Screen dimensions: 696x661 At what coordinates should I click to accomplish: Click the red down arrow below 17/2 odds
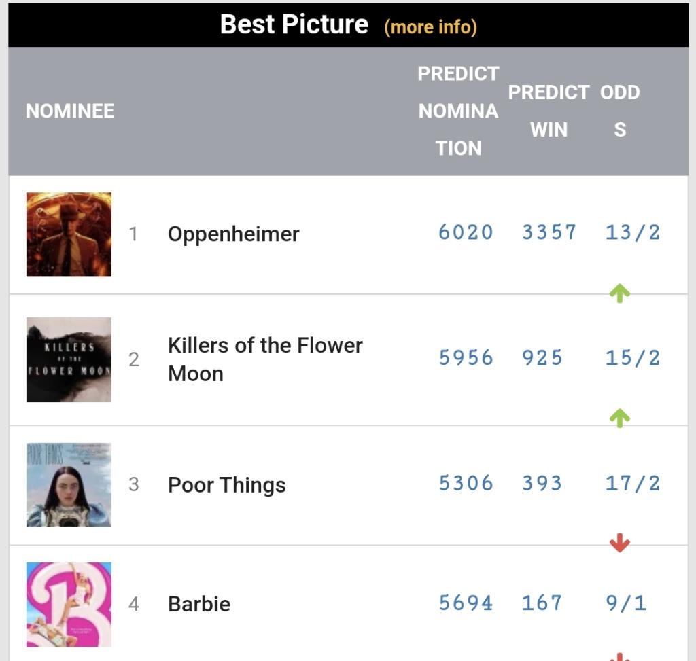620,543
